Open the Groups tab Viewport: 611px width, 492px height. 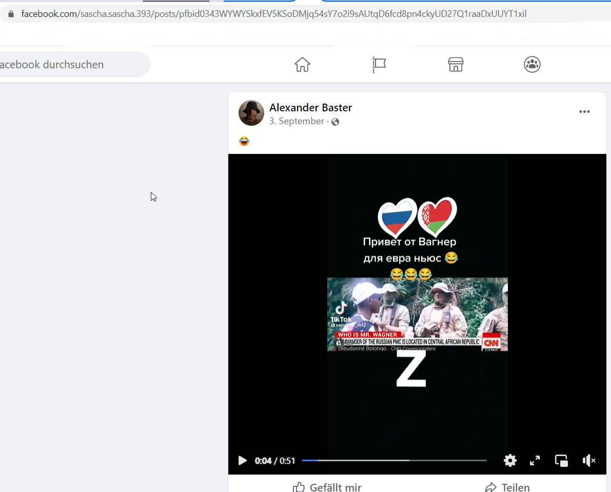[532, 64]
